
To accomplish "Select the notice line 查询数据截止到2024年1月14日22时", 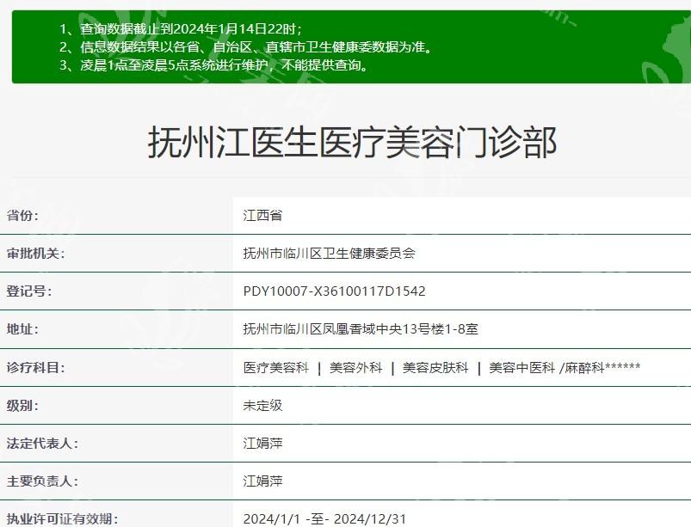I will (181, 29).
